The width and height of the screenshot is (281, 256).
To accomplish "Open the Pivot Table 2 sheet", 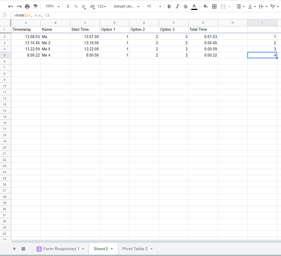I will [x=135, y=249].
